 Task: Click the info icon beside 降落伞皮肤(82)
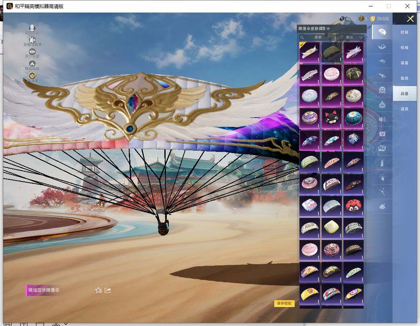[328, 29]
